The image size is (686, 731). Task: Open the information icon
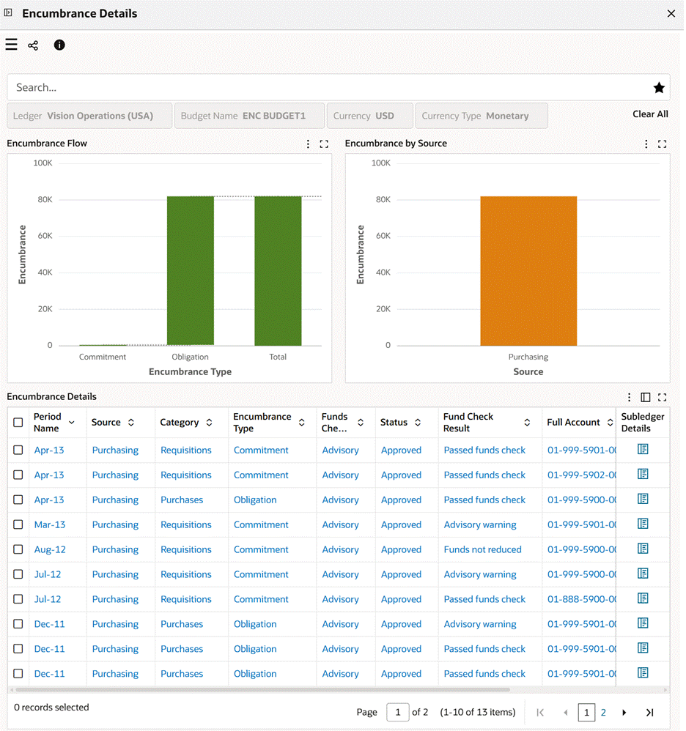coord(59,45)
